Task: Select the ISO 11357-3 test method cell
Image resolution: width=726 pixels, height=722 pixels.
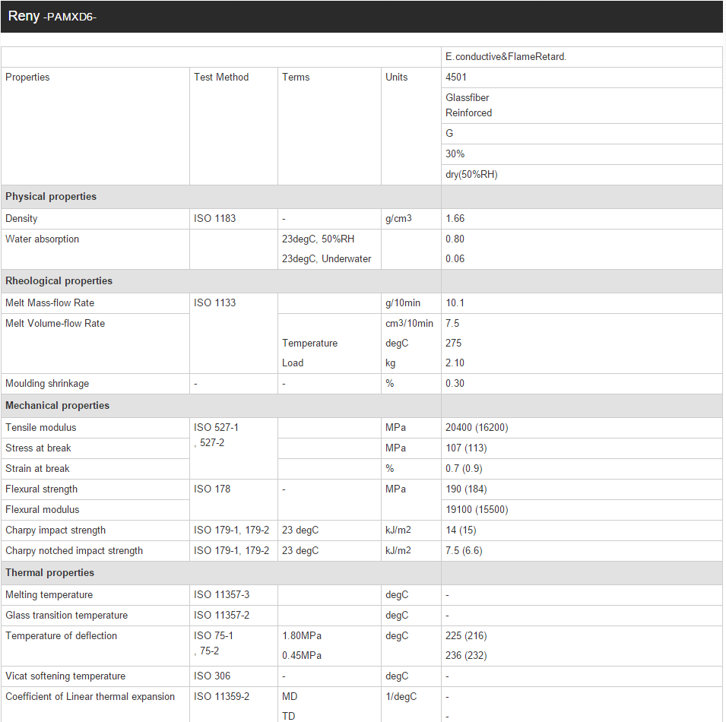Action: coord(221,594)
